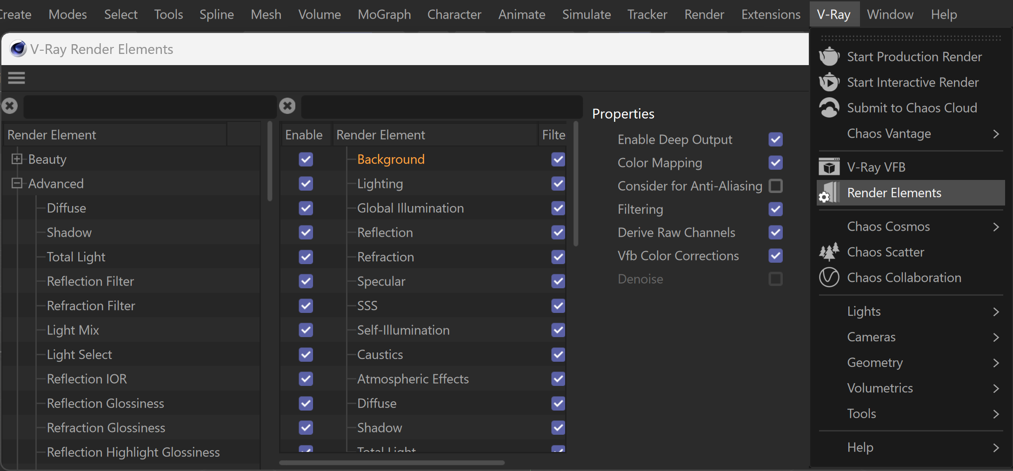Click the left list vertical scrollbar
The height and width of the screenshot is (471, 1013).
click(270, 161)
